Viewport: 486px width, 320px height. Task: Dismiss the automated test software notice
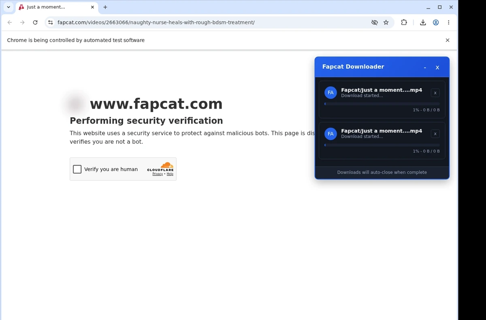click(x=448, y=40)
